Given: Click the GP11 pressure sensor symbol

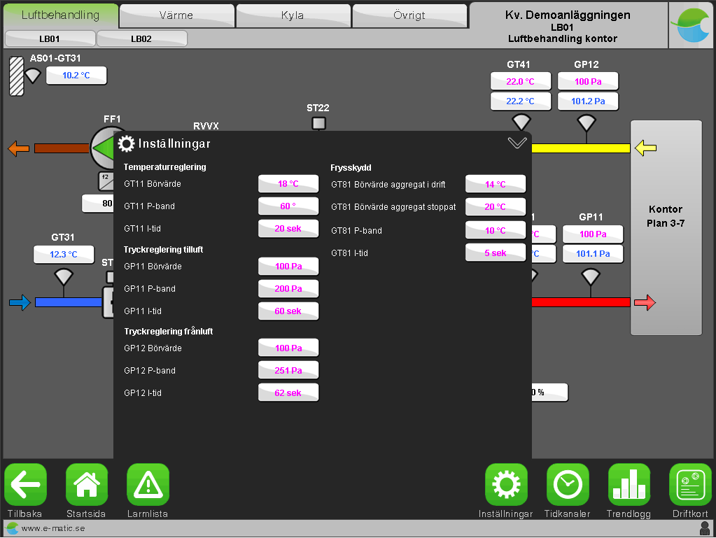Looking at the screenshot, I should pos(591,276).
